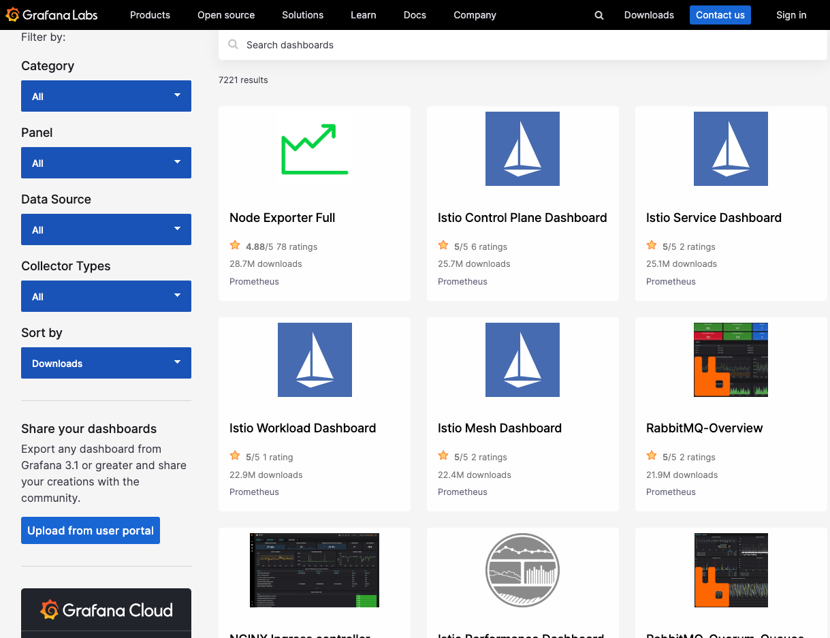
Task: Open the Open source menu
Action: pyautogui.click(x=226, y=15)
